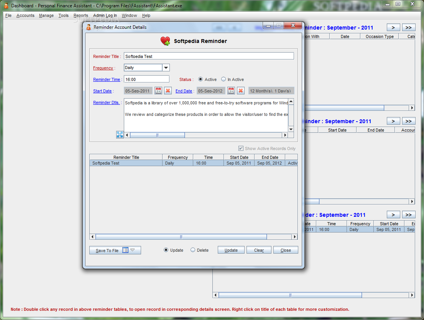Follow the Start Date link
This screenshot has height=320, width=424.
102,91
